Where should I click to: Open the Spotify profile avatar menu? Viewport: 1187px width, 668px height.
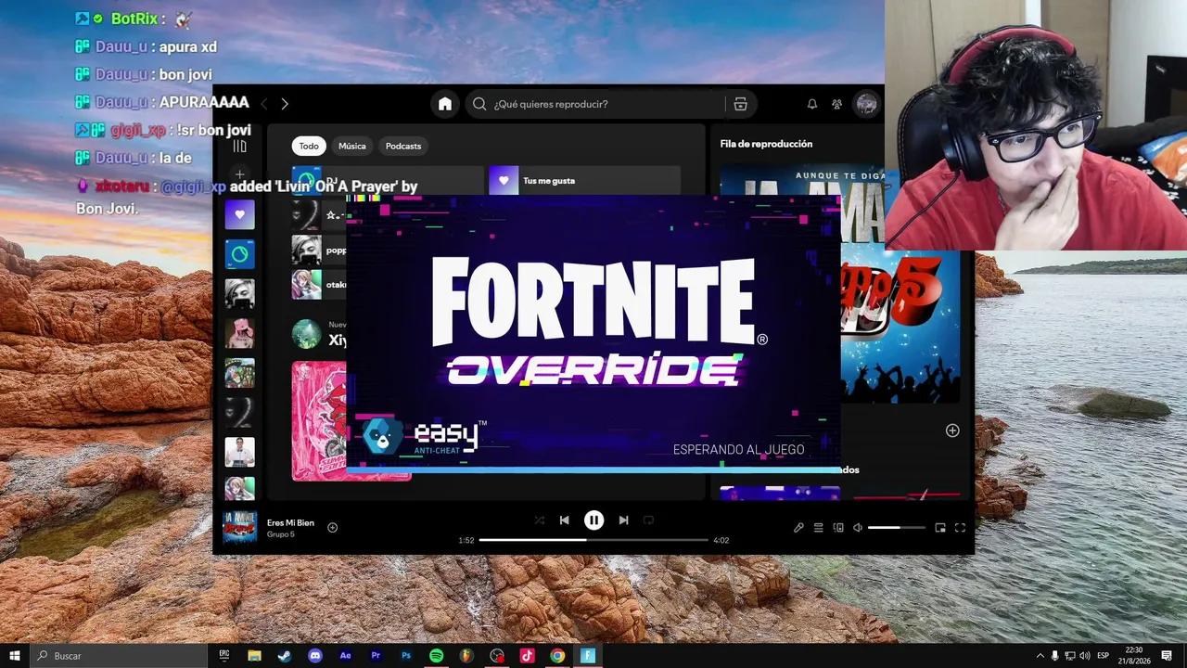[x=866, y=104]
